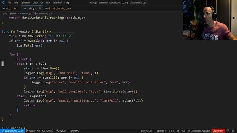Select the UTF-8 encoding status item
Viewport: 237px width, 133px height.
171,131
